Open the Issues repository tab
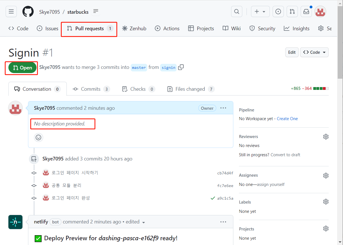 click(x=48, y=29)
